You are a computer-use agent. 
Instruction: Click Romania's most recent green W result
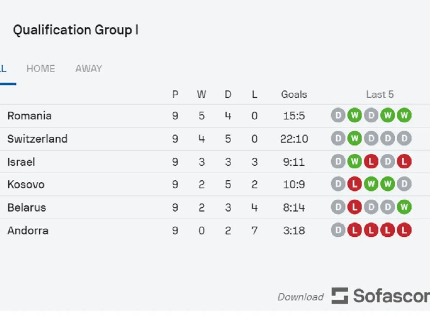404,116
